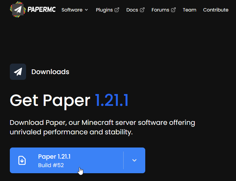236x181 pixels.
Task: Go to the Team page
Action: (x=190, y=10)
